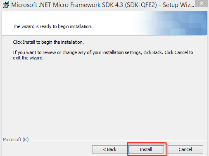
Task: Click the 'Click Install to begin the installation' text
Action: tap(48, 42)
